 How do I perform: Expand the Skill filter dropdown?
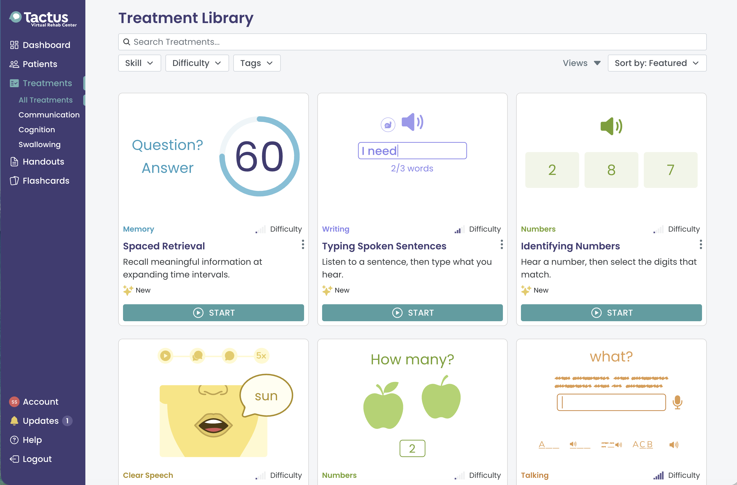click(140, 63)
